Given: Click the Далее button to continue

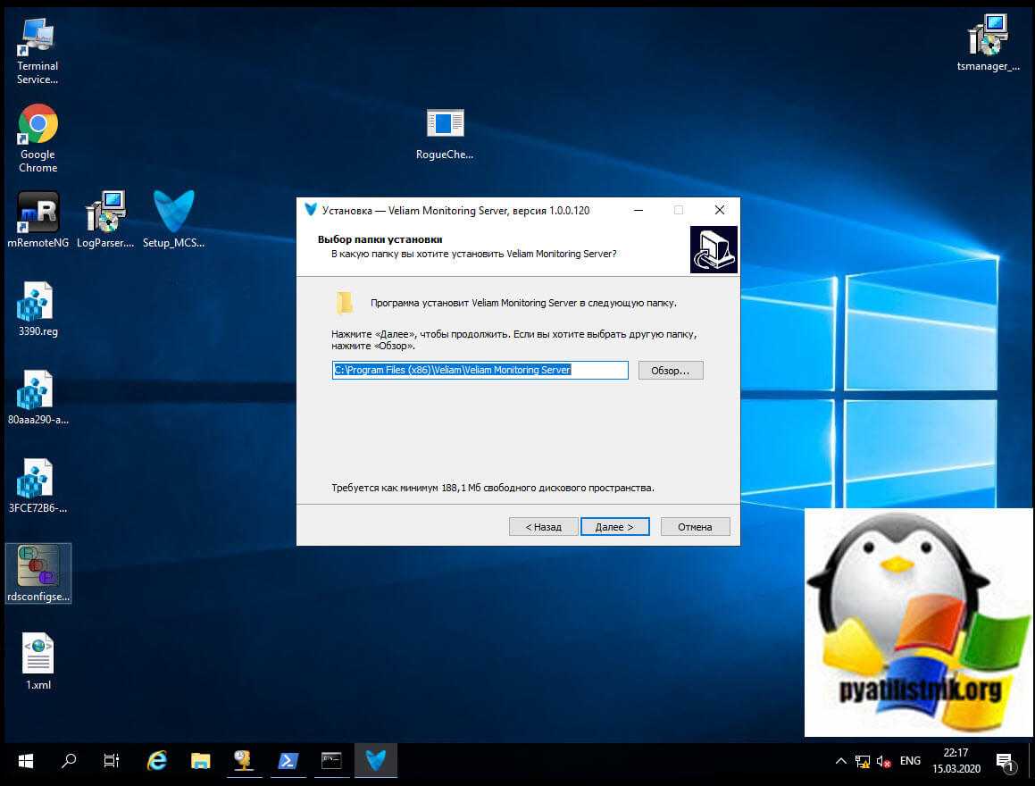Looking at the screenshot, I should coord(614,527).
